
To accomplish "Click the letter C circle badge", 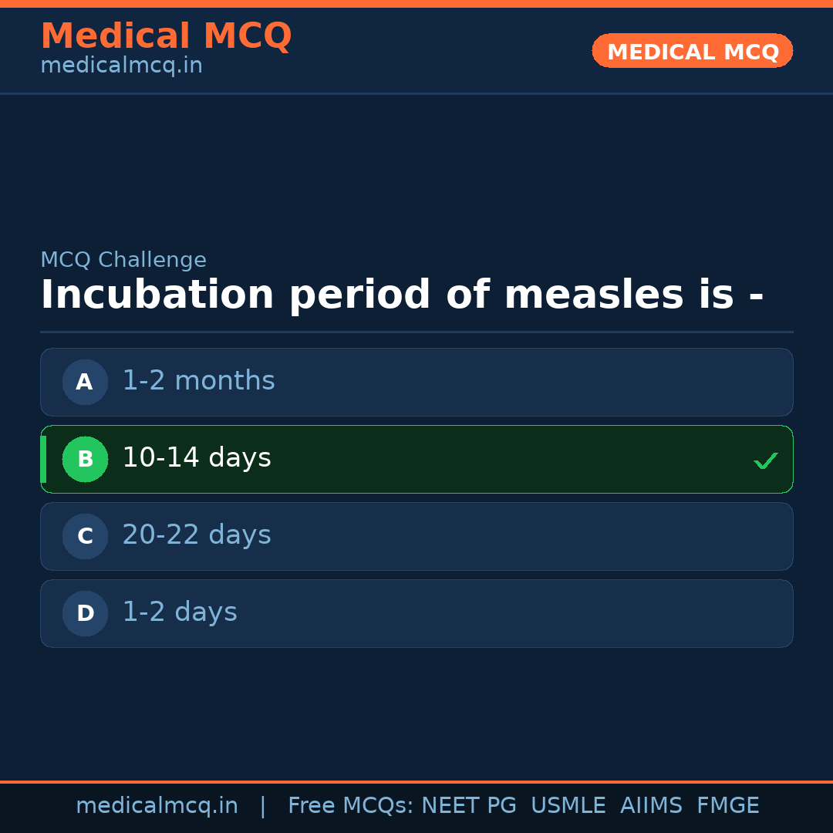I will [85, 536].
